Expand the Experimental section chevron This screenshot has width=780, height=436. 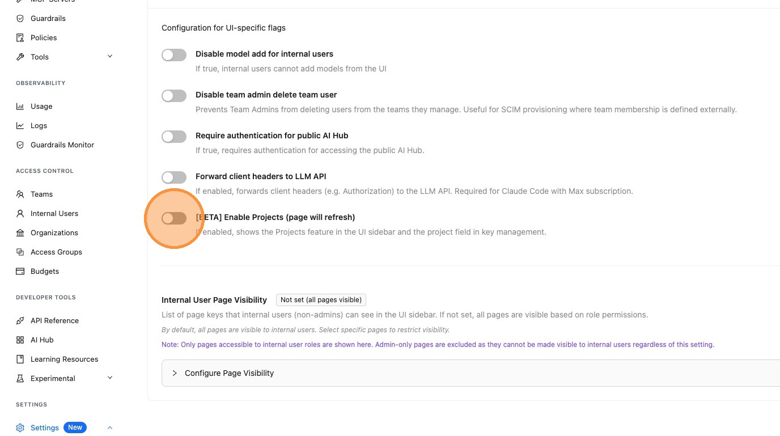[110, 378]
